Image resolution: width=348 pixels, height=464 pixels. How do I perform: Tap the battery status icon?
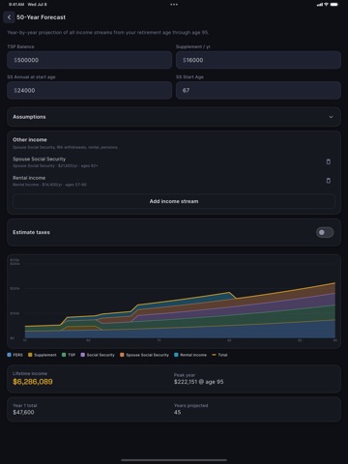334,5
